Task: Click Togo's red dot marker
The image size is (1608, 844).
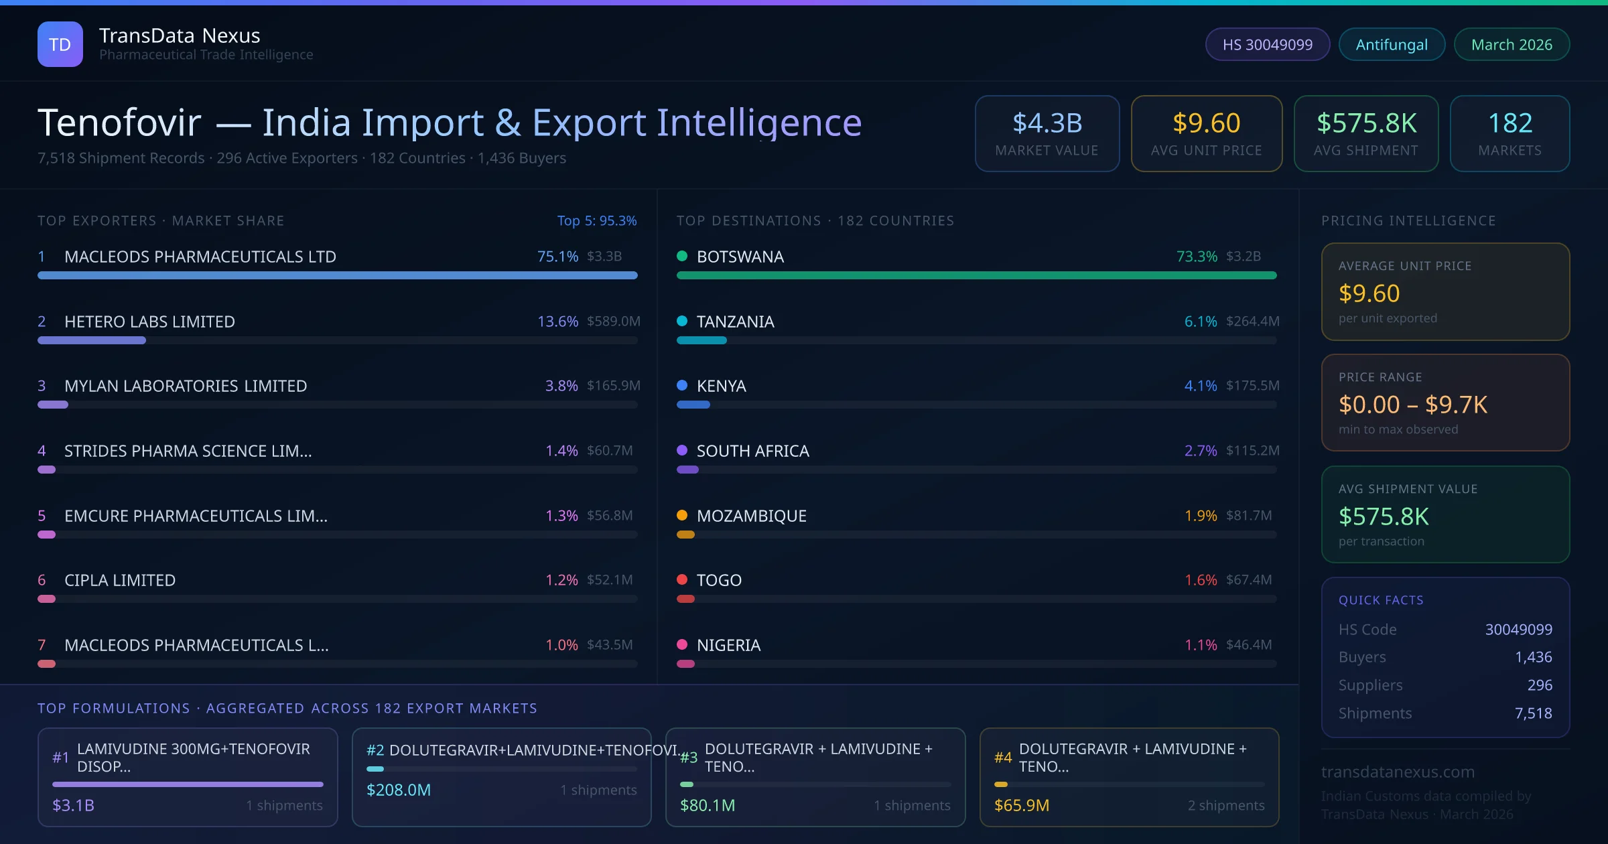Action: (x=682, y=579)
